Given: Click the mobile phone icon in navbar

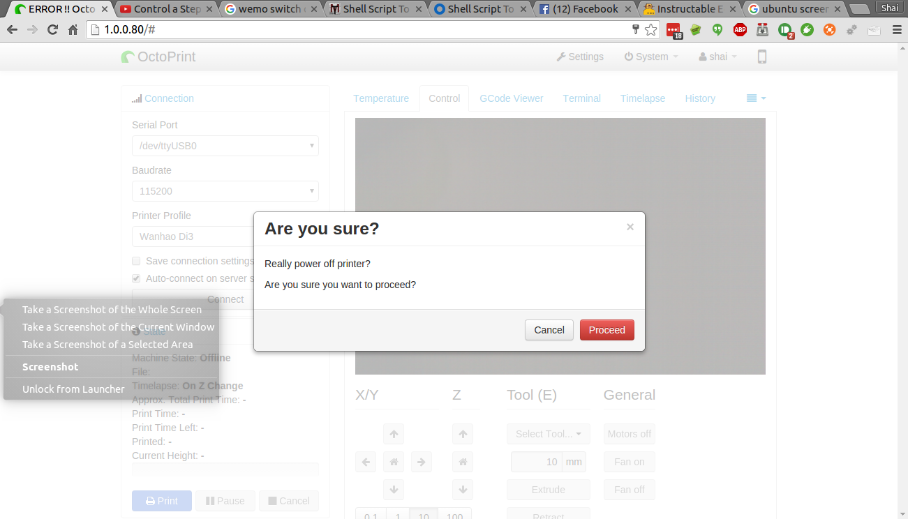Looking at the screenshot, I should click(761, 57).
